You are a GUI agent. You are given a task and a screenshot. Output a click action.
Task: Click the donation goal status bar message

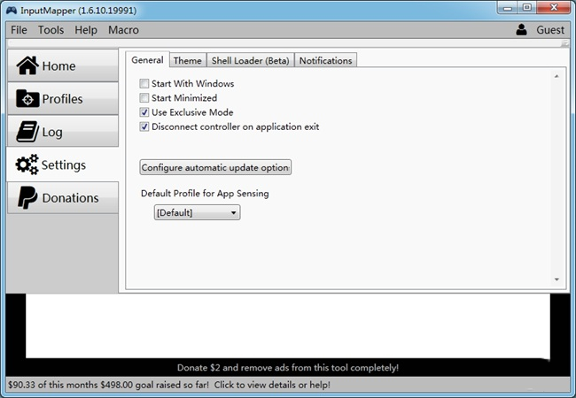point(169,385)
